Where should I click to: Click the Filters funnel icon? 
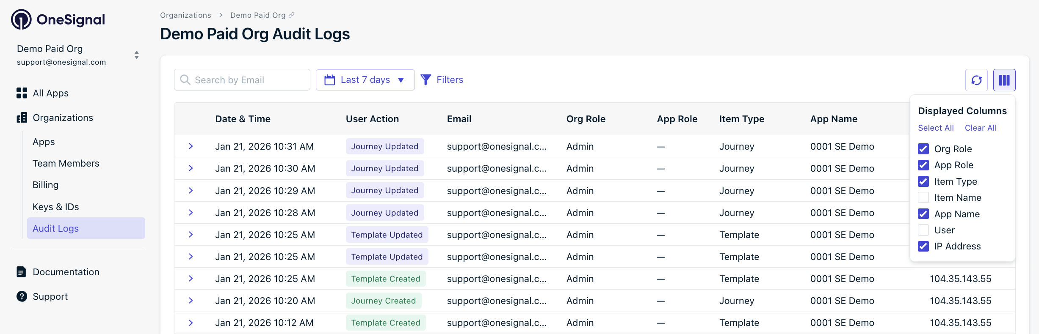coord(426,79)
